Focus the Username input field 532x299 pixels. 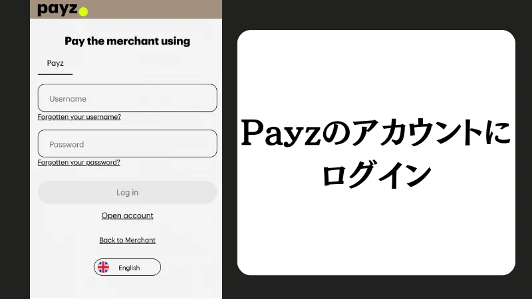[127, 98]
